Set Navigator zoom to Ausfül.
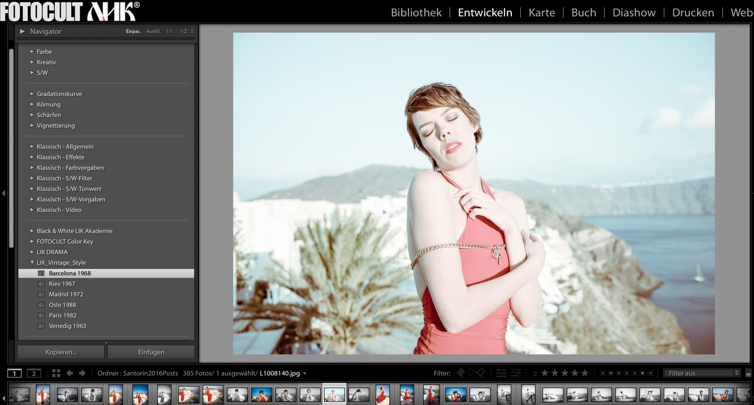754x405 pixels. (x=153, y=31)
